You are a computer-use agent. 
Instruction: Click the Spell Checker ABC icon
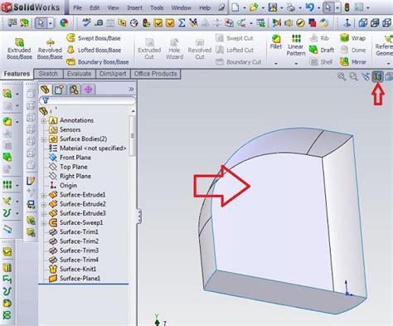86,22
